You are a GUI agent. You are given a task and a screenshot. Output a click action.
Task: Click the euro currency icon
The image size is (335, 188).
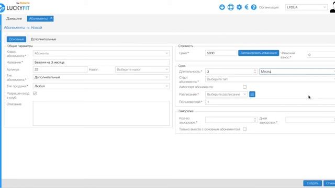247,7
